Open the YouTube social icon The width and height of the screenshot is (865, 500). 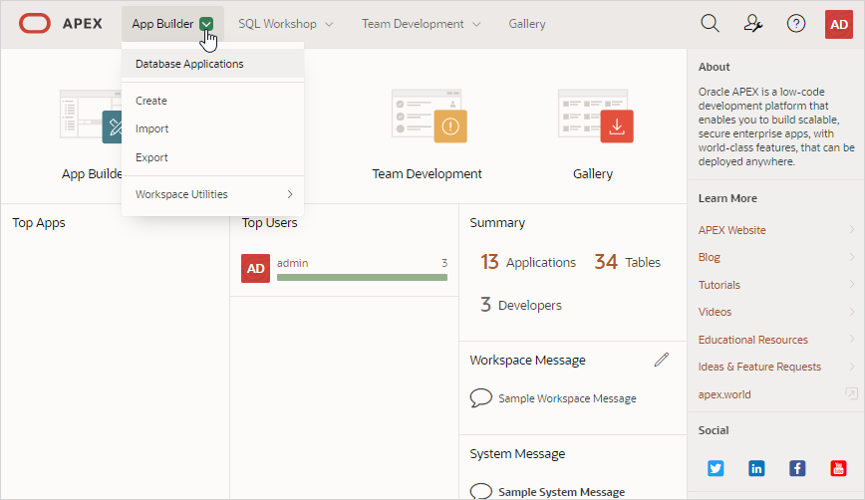[x=838, y=468]
